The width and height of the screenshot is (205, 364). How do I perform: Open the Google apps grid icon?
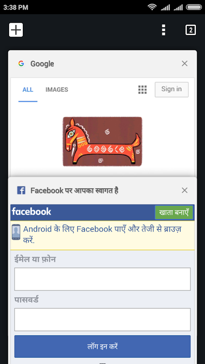pyautogui.click(x=143, y=90)
